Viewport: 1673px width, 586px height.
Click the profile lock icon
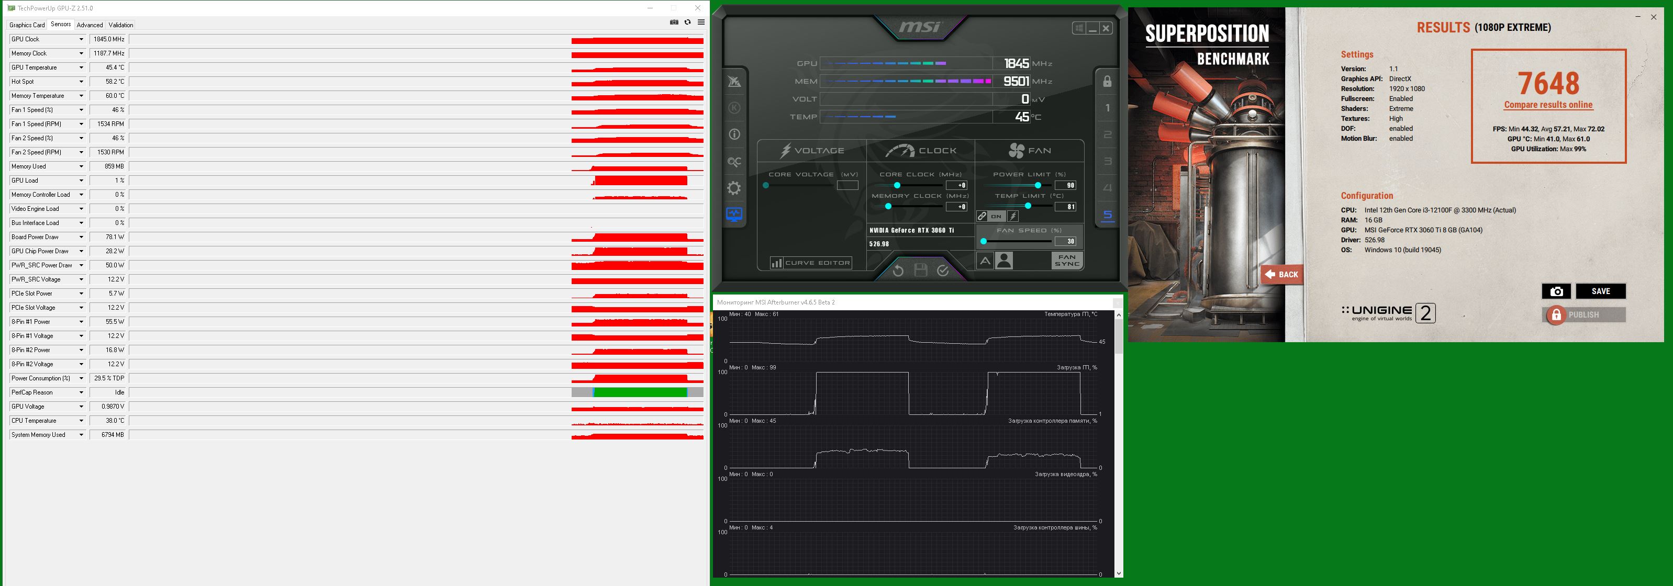[1107, 82]
